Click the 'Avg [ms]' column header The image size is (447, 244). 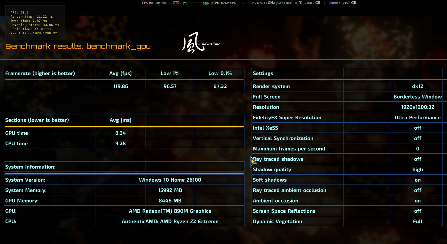point(120,120)
